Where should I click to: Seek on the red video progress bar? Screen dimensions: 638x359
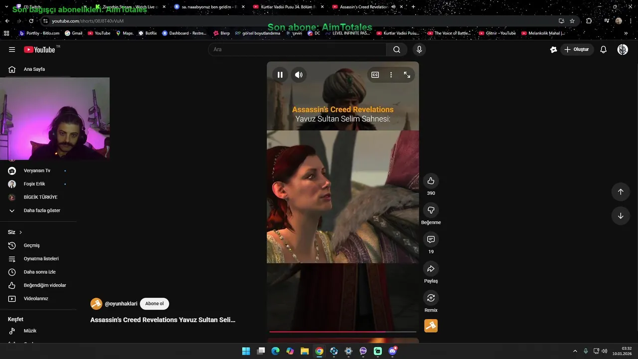click(x=343, y=332)
